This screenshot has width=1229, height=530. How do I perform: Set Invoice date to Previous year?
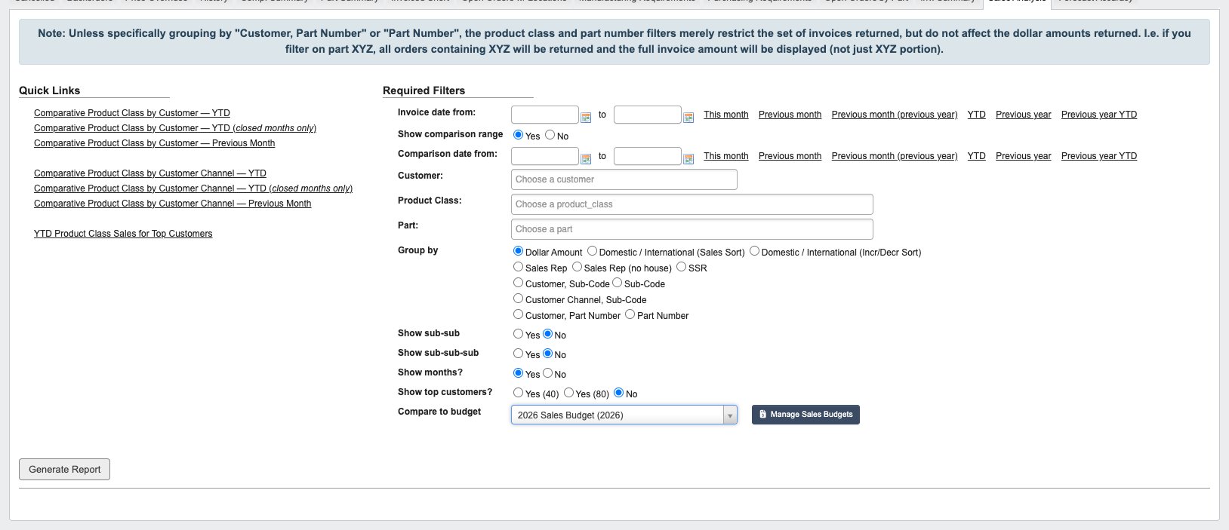pyautogui.click(x=1024, y=115)
